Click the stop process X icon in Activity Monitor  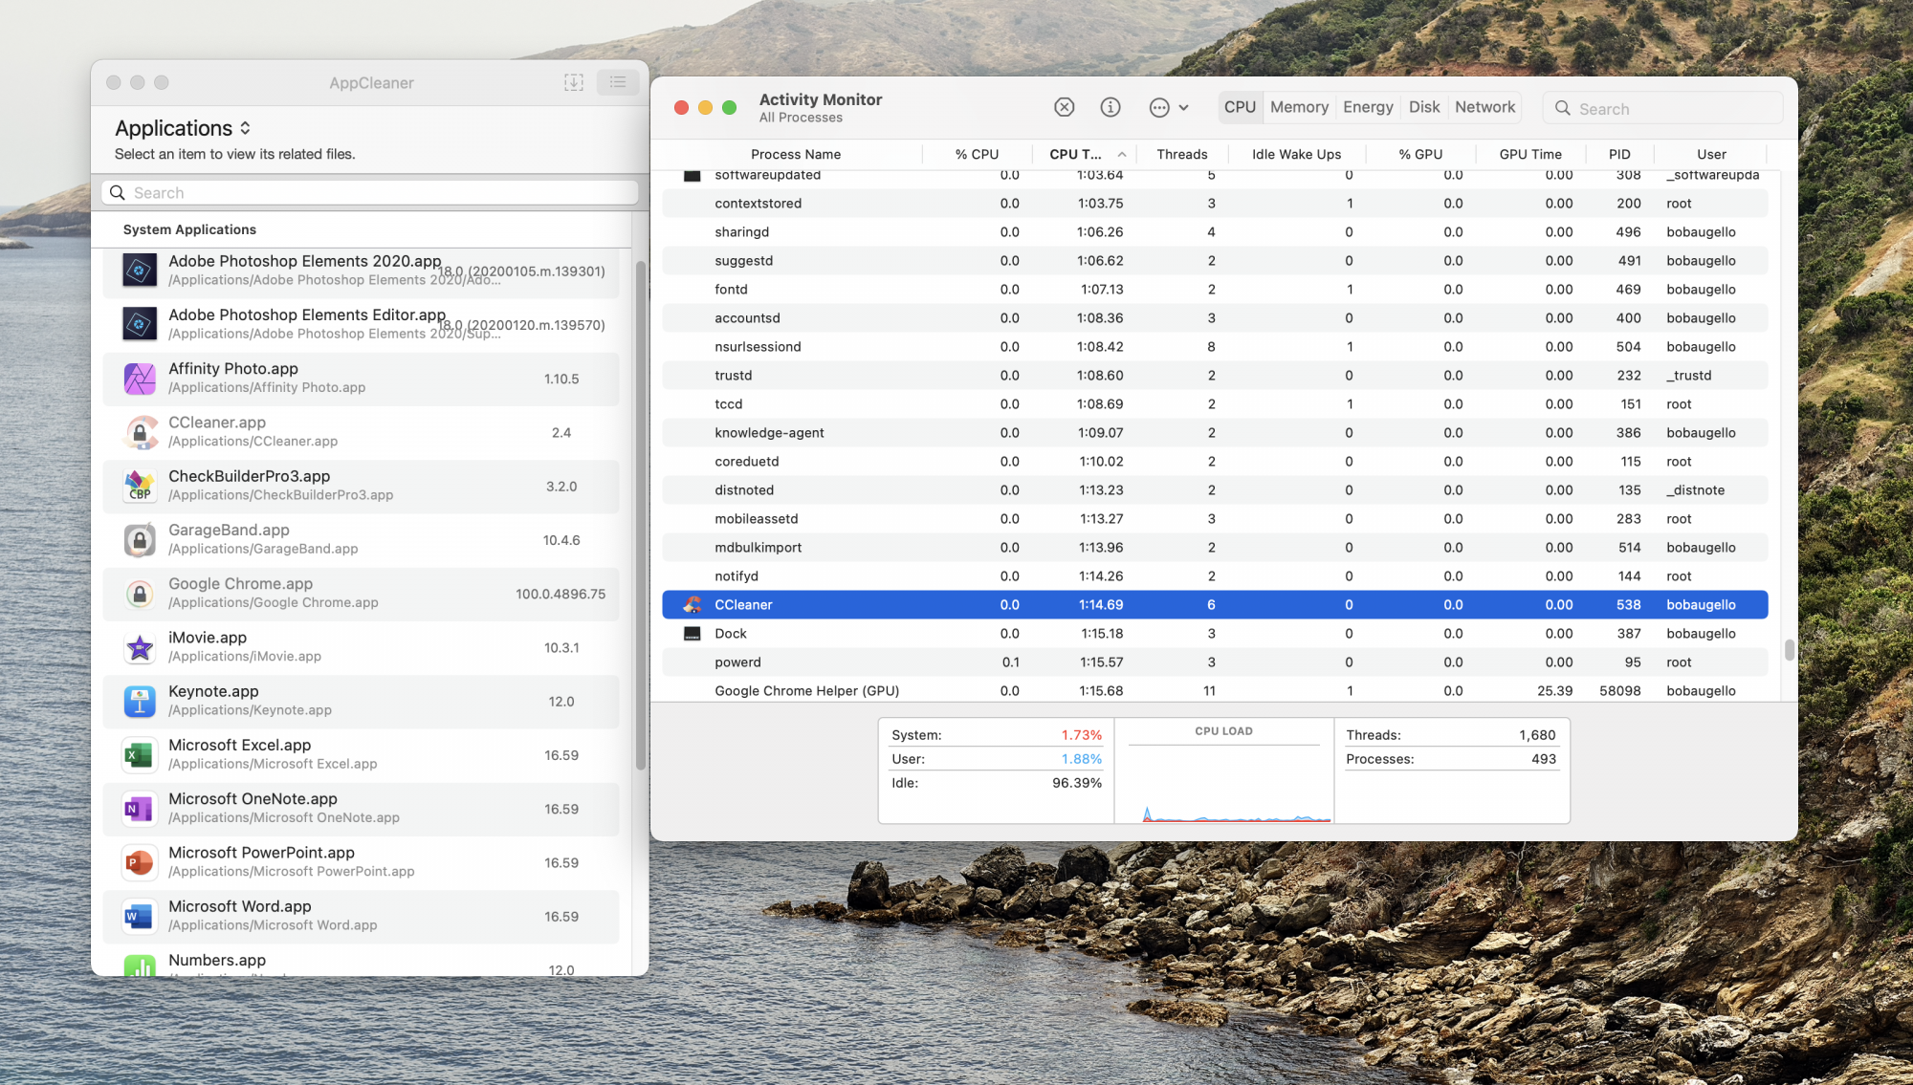(1064, 107)
